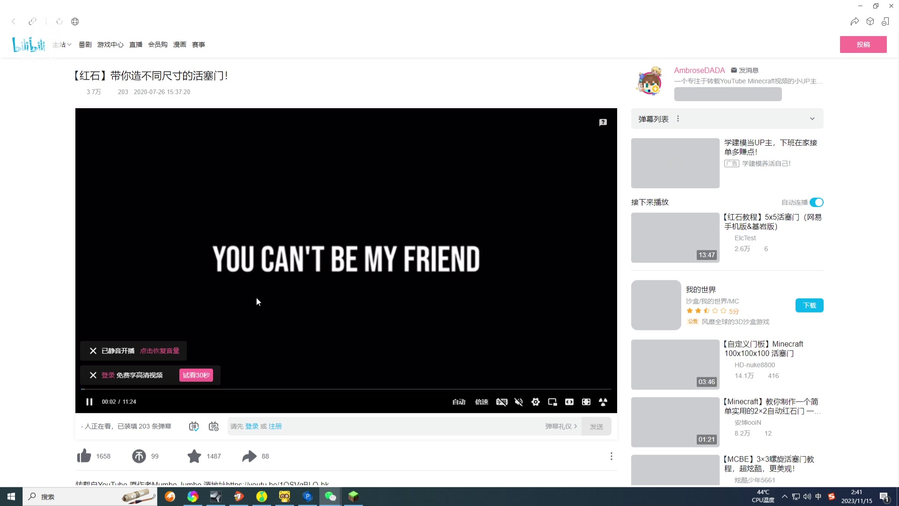Enable picture-in-picture mode

tap(552, 402)
